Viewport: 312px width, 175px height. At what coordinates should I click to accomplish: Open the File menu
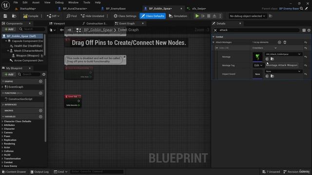click(x=16, y=2)
